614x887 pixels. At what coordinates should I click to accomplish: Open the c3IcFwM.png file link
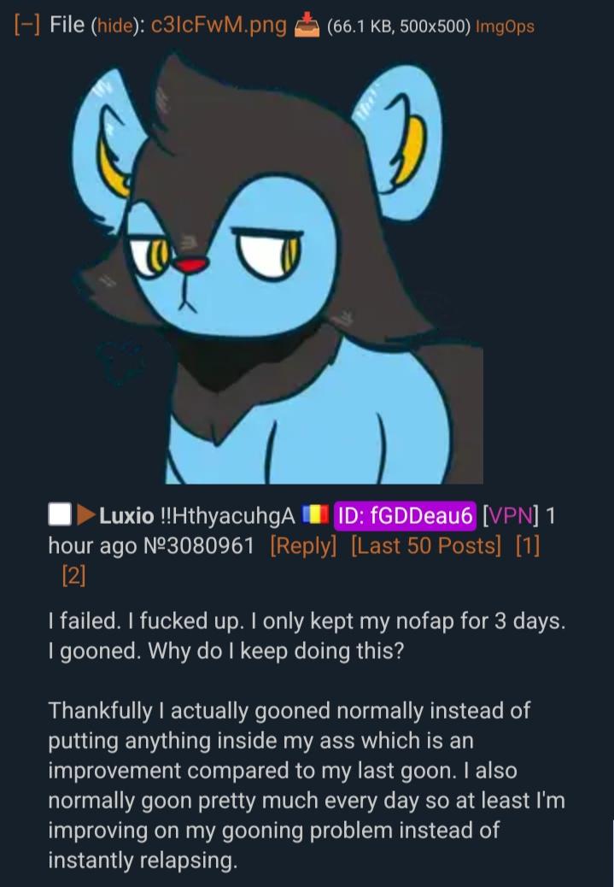click(219, 26)
